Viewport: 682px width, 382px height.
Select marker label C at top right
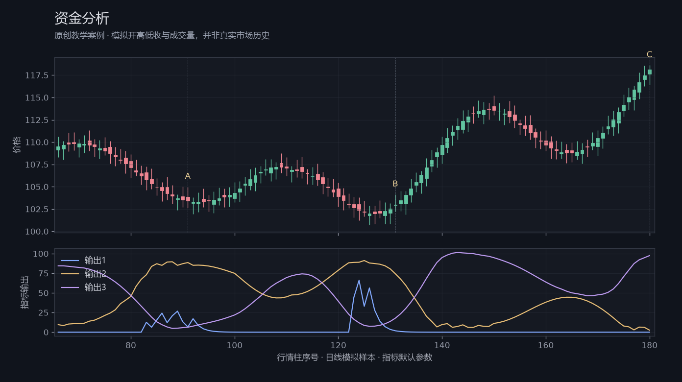tap(650, 54)
